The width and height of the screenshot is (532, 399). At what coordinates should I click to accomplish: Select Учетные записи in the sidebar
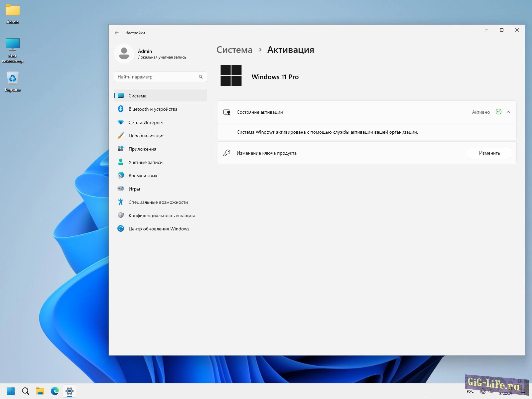click(145, 162)
